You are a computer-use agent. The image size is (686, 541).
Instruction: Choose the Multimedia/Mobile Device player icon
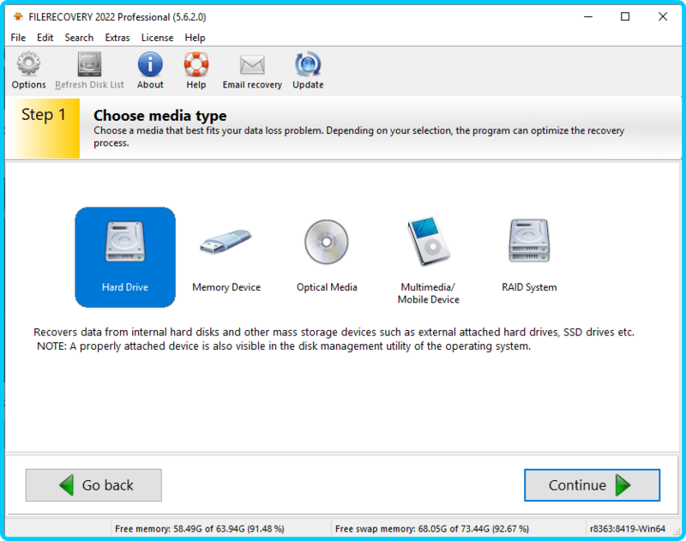click(428, 241)
